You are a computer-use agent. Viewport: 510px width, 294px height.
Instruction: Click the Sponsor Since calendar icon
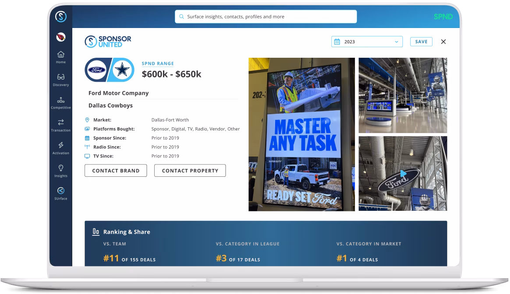point(87,138)
